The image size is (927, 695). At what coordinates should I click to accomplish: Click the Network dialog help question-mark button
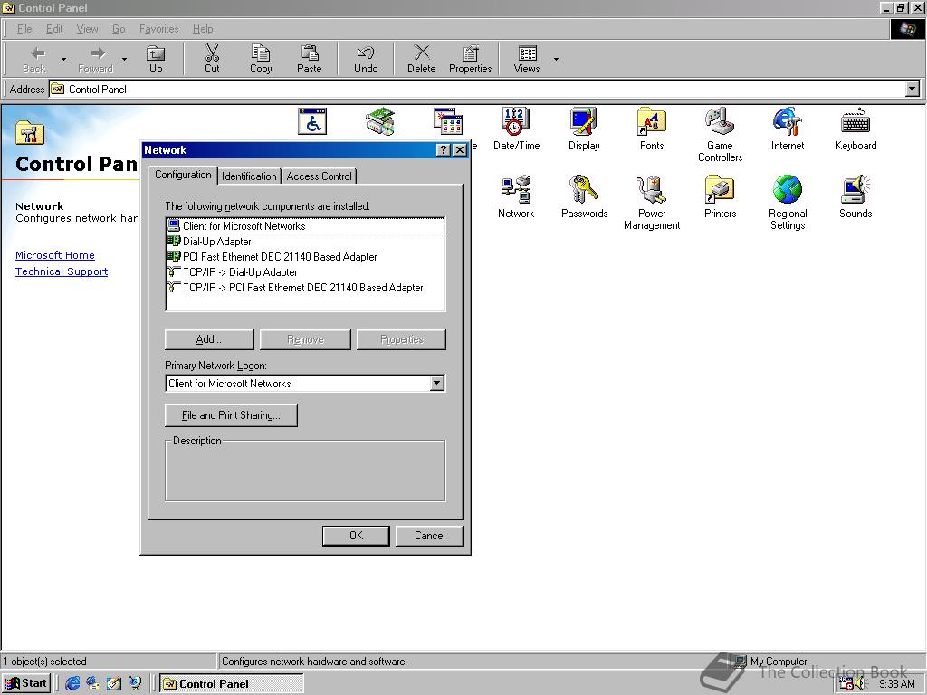(443, 150)
